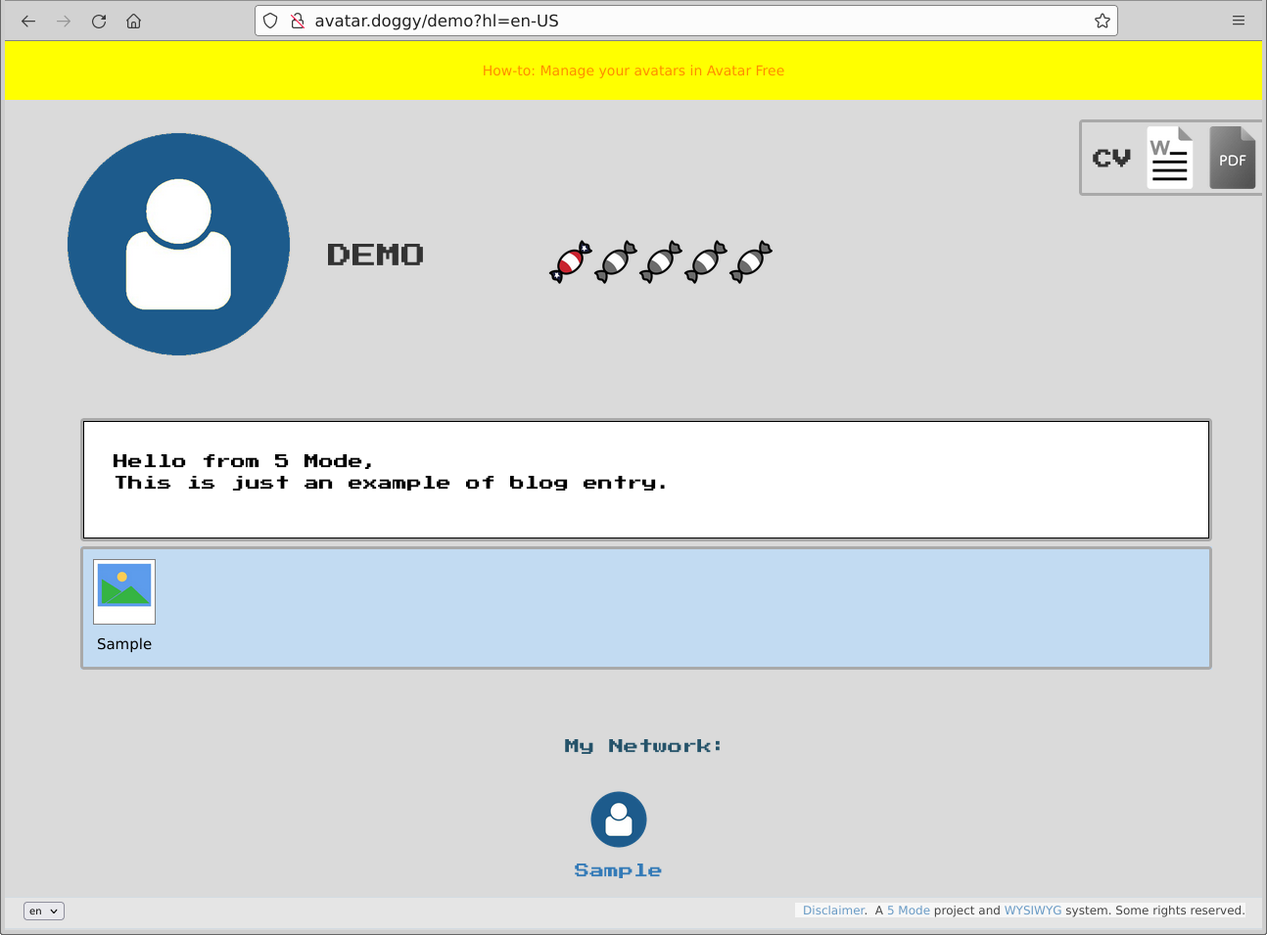Image resolution: width=1267 pixels, height=935 pixels.
Task: Download the CV as PDF file
Action: (x=1232, y=158)
